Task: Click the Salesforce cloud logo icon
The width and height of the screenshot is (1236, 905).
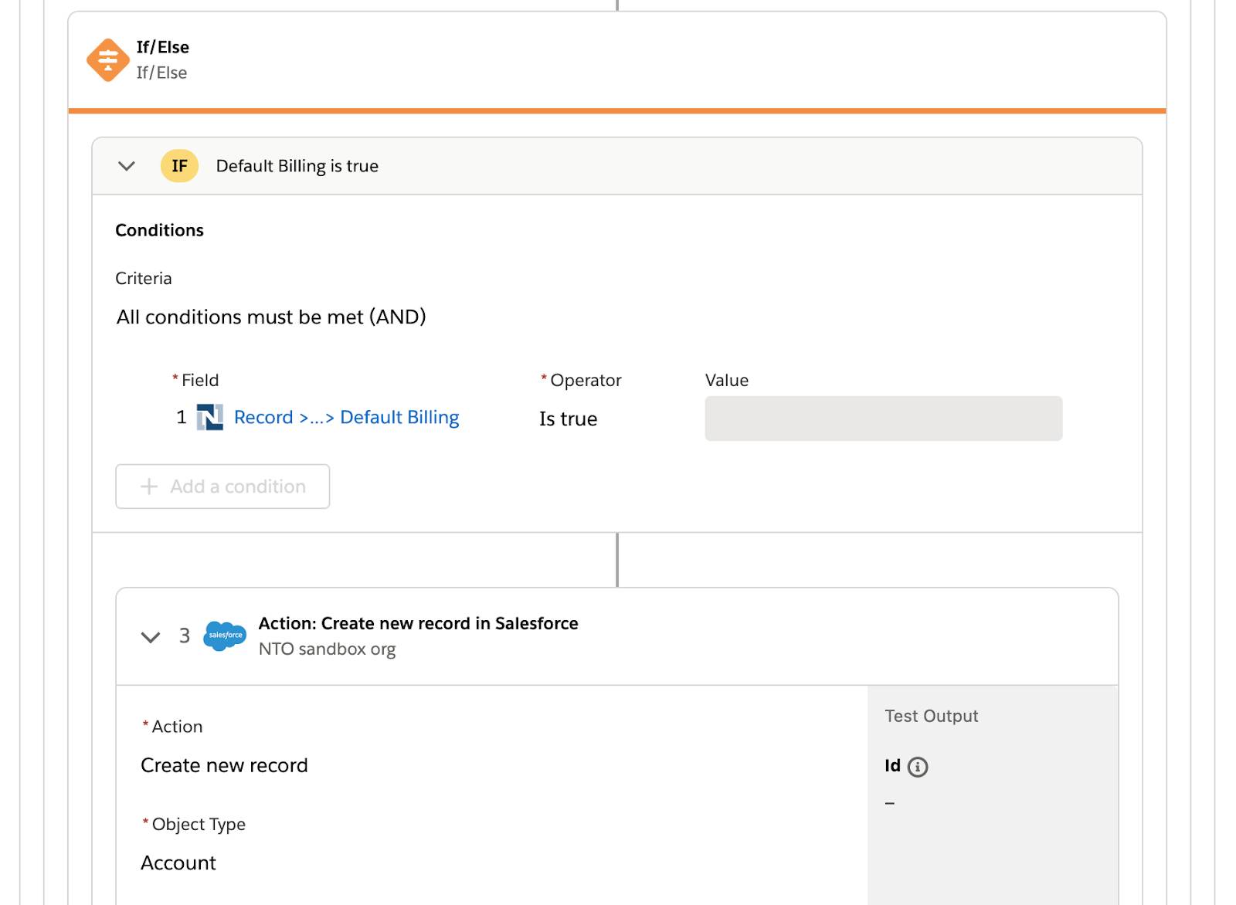Action: [x=225, y=636]
